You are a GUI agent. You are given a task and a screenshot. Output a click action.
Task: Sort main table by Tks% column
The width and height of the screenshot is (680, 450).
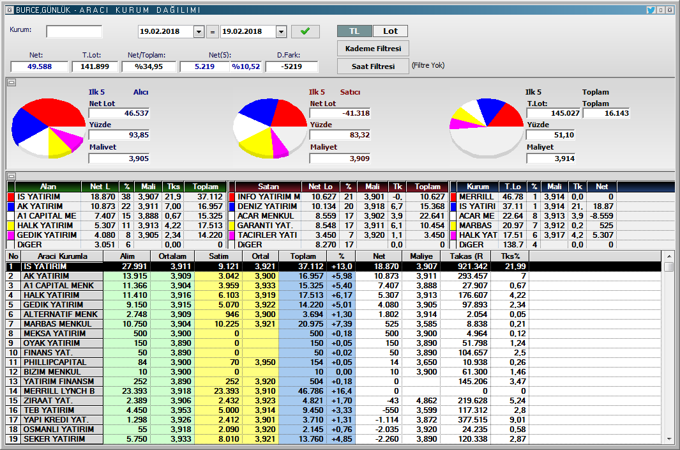(x=510, y=256)
